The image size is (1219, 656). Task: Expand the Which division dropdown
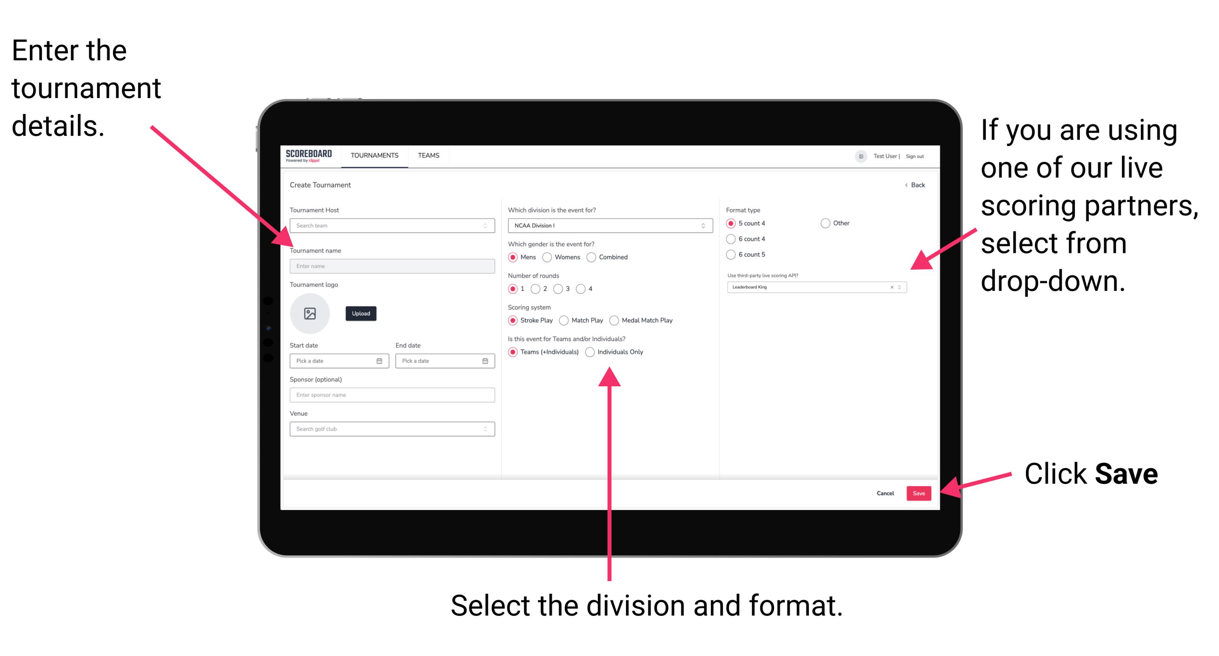point(704,226)
